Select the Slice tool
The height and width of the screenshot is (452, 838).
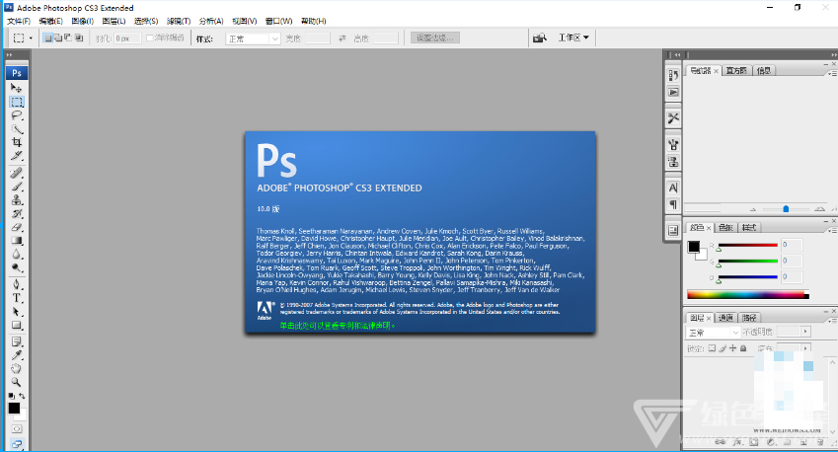(x=17, y=156)
